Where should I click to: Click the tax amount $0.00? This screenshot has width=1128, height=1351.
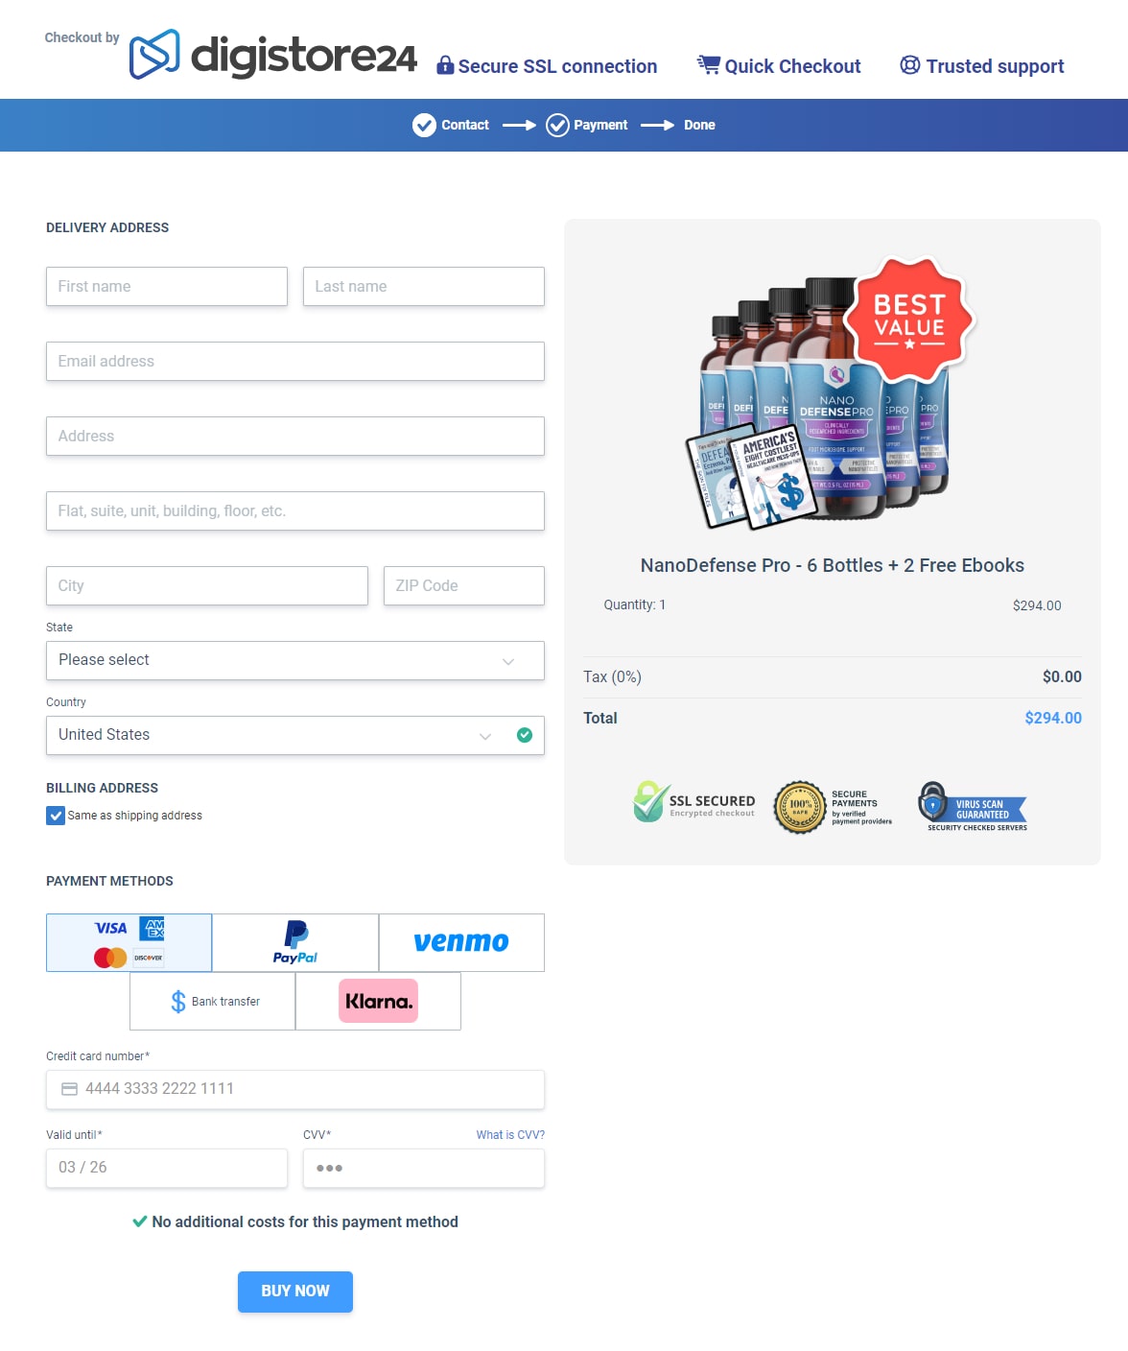coord(1062,677)
